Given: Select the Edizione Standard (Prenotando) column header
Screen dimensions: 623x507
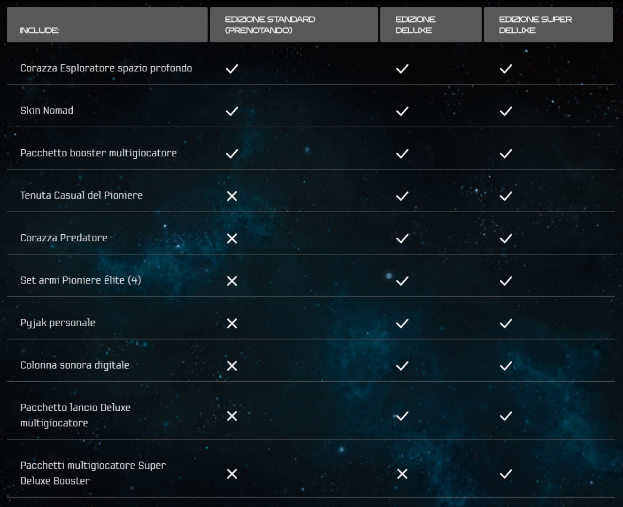Looking at the screenshot, I should [x=293, y=25].
